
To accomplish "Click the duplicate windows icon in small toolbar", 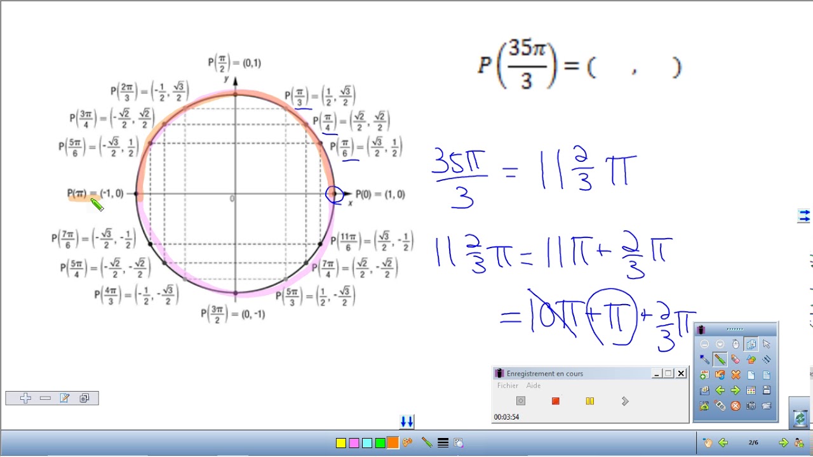I will click(84, 398).
